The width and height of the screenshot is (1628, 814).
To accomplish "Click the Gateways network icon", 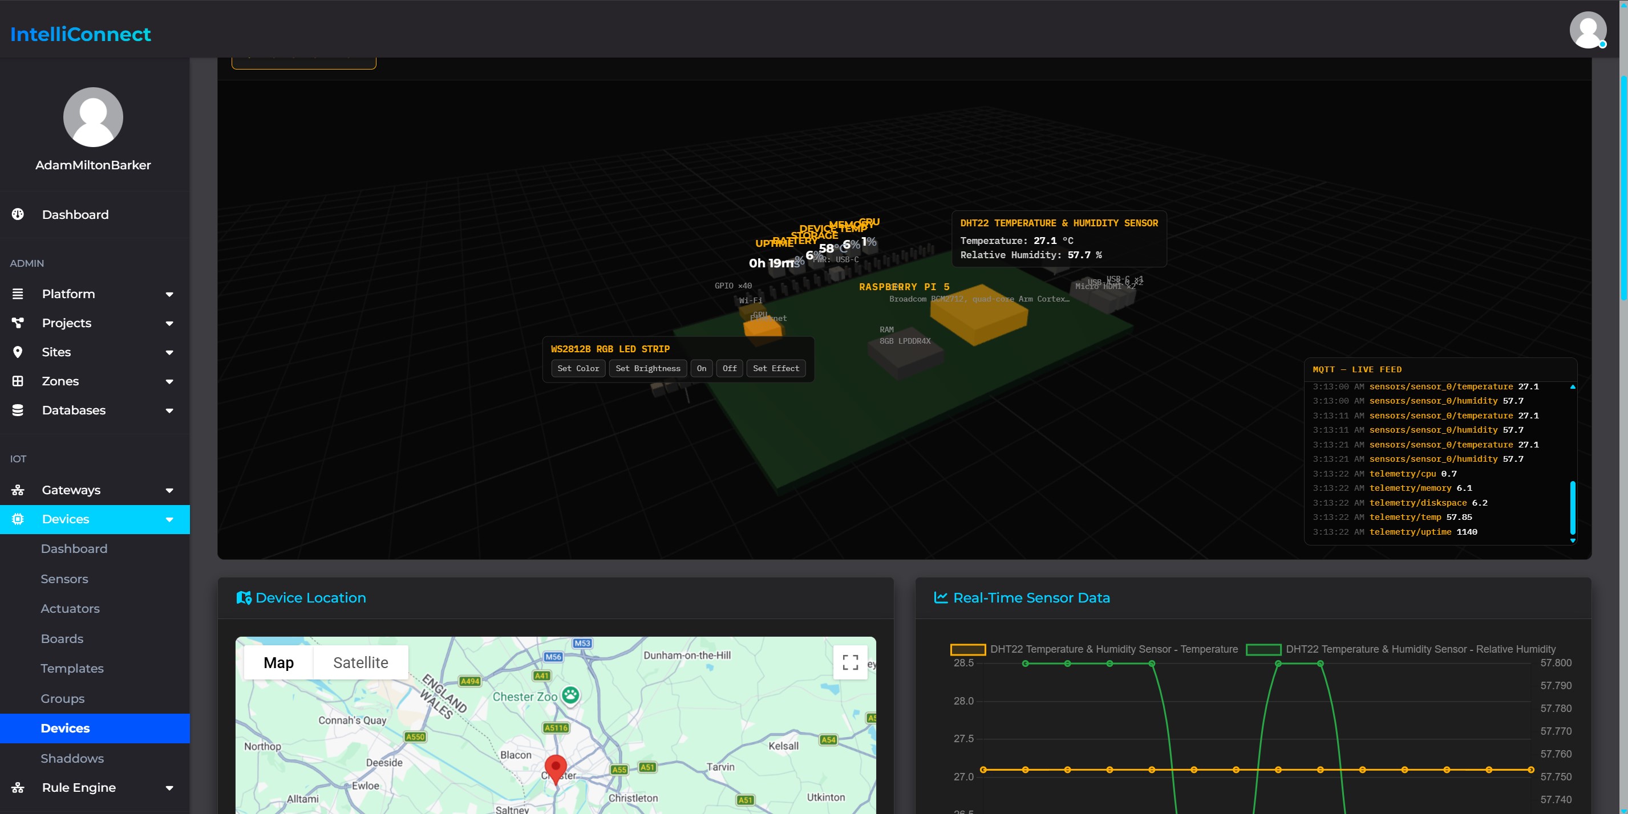I will point(18,490).
